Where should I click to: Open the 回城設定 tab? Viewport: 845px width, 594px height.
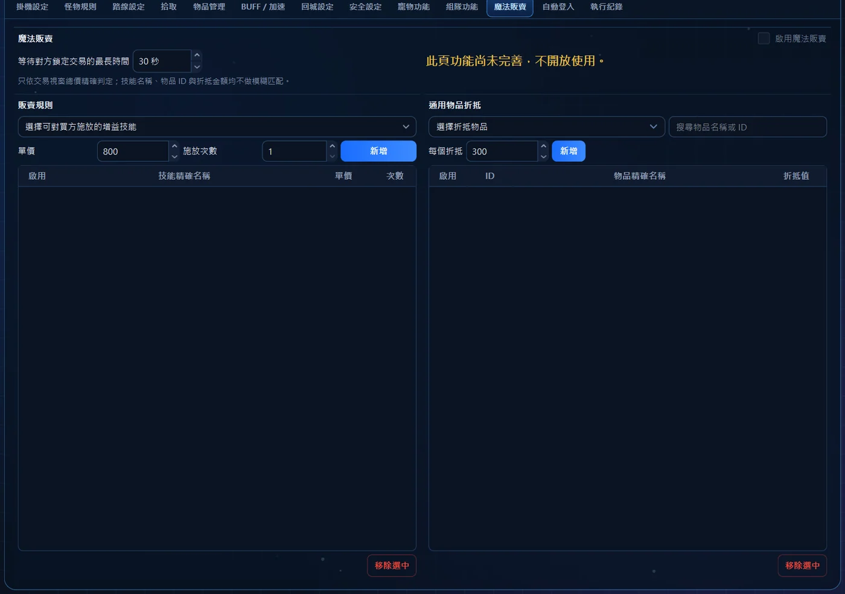tap(317, 7)
